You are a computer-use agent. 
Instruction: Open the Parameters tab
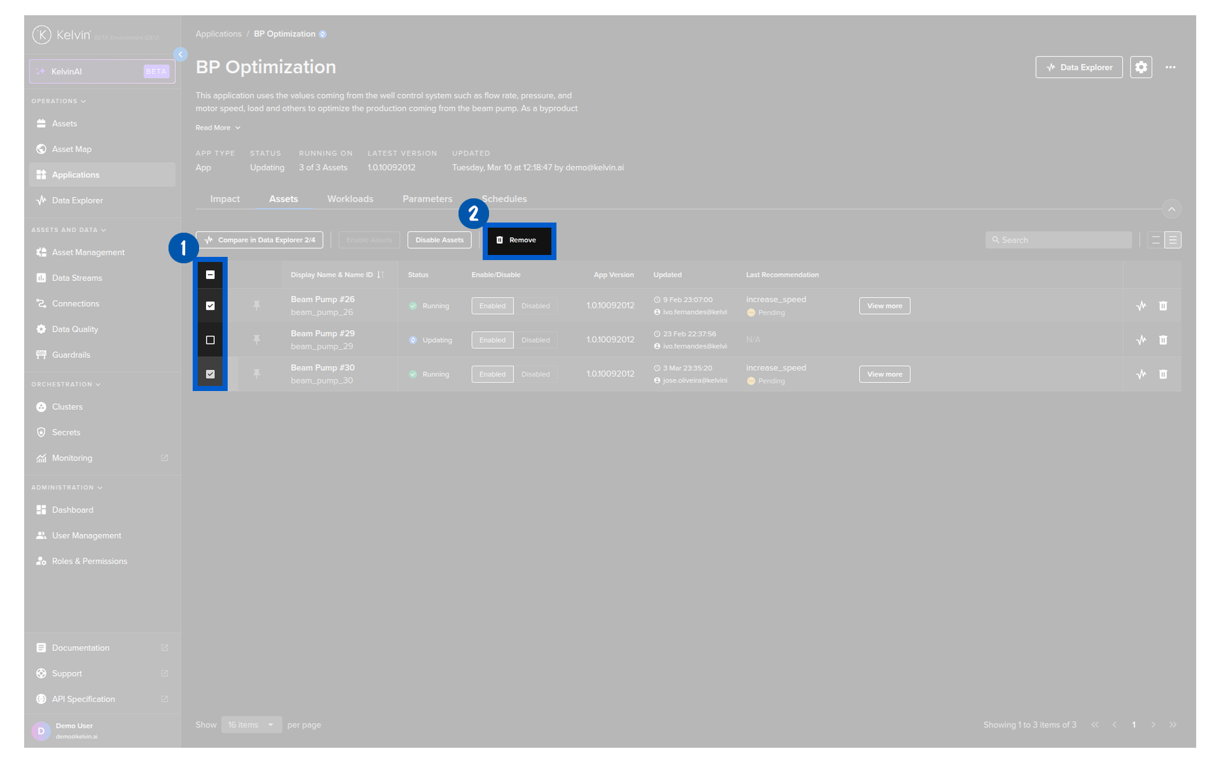click(427, 199)
